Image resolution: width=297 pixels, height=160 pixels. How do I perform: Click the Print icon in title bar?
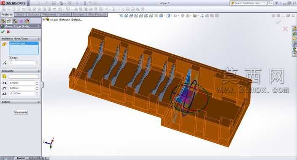pos(61,3)
